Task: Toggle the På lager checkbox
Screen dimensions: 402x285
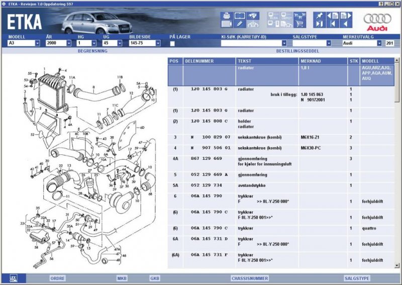Action: point(172,43)
